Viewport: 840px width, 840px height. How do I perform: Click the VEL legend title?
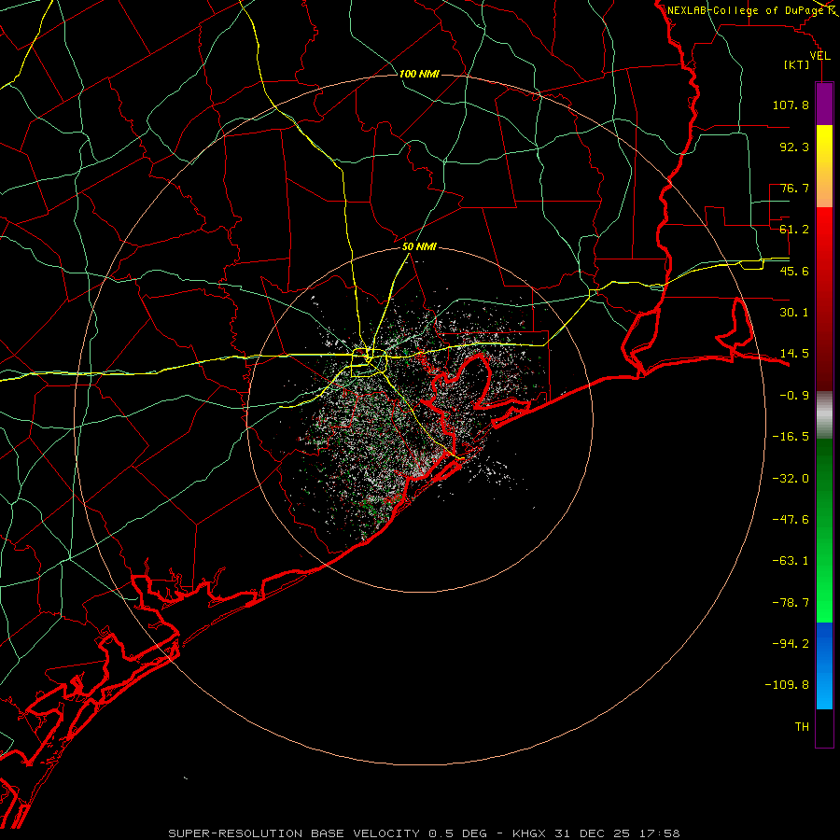[x=819, y=56]
